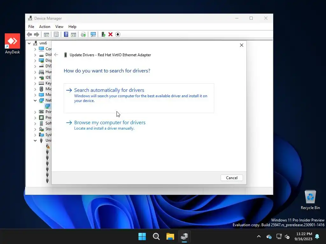Select the network adapter device icon under Network adapters

(x=48, y=106)
